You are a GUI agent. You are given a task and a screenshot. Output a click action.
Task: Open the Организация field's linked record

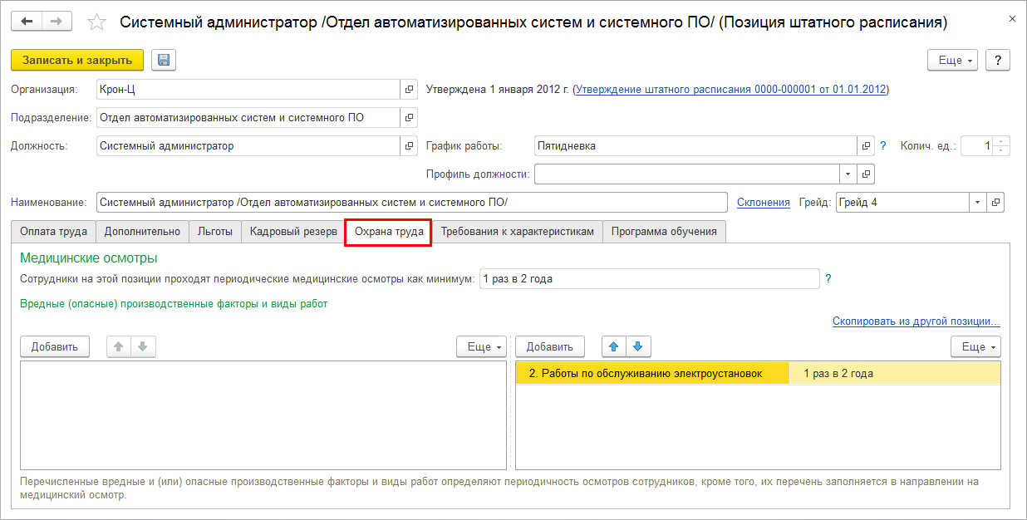(409, 89)
